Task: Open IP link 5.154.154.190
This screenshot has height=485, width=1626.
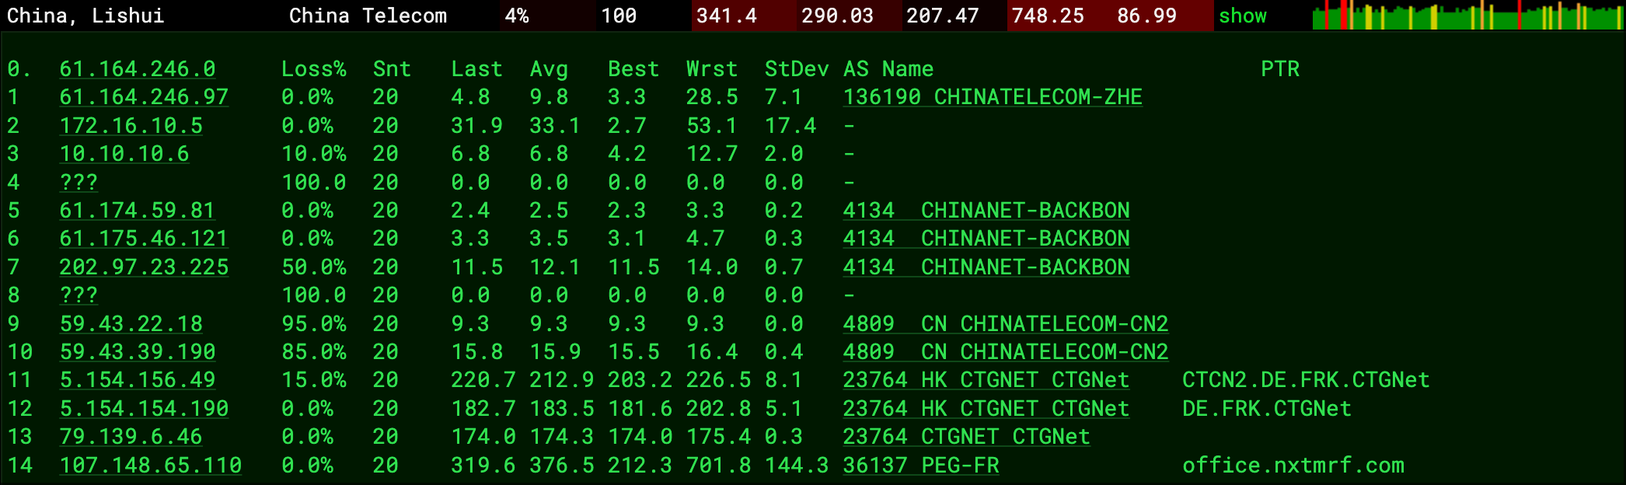Action: tap(144, 409)
